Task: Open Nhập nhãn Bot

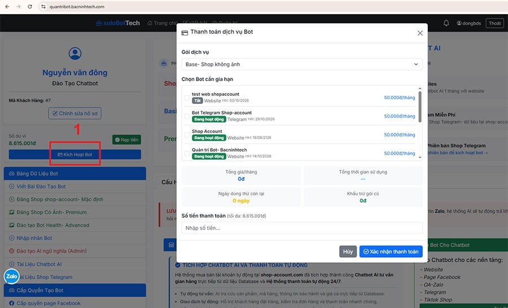Action: pos(75,238)
